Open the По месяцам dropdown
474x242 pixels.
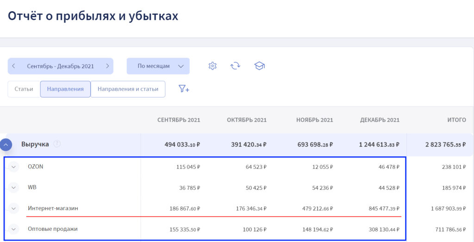(158, 66)
